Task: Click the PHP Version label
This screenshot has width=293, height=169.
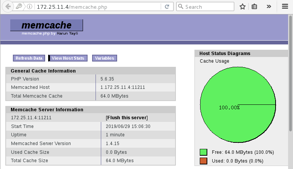Action: click(25, 79)
